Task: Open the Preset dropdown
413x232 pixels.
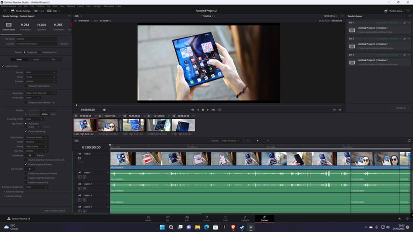Action: 36,142
